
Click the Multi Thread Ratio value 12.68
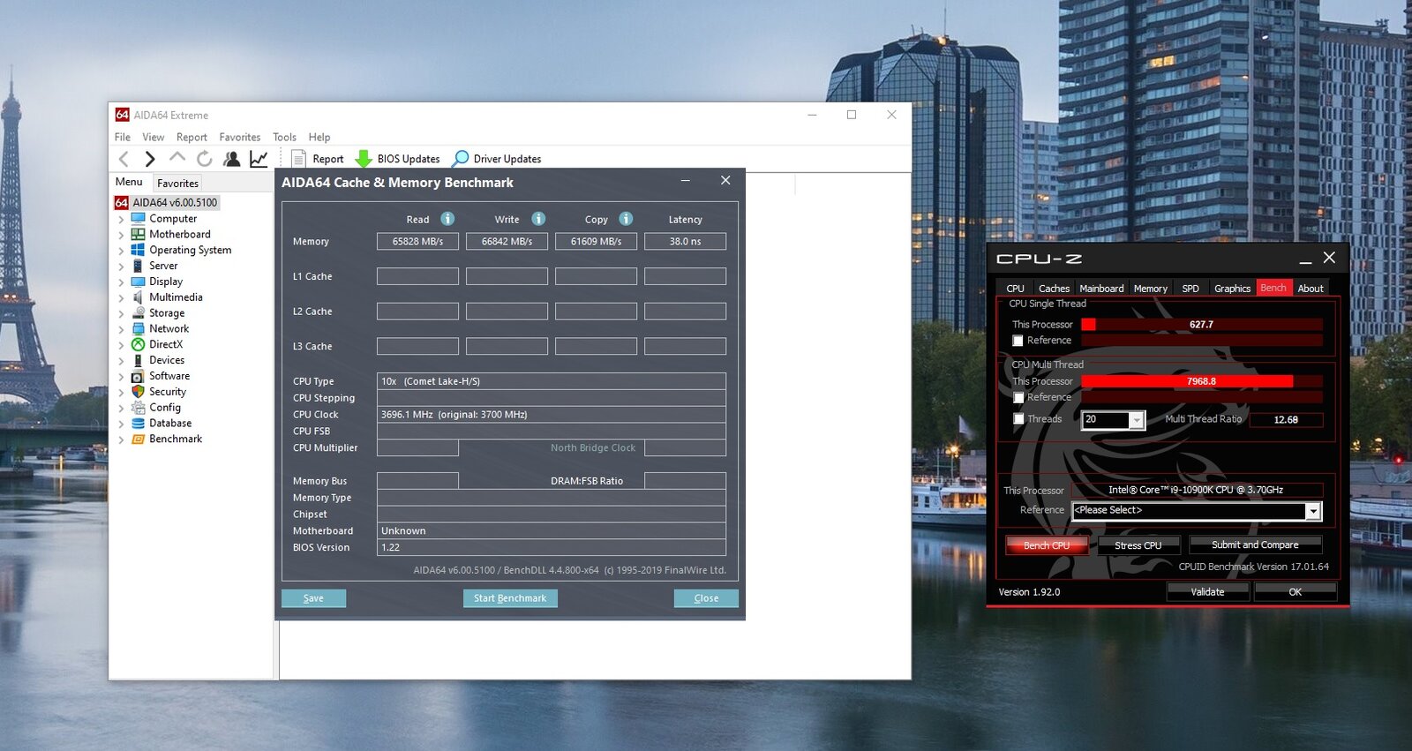pos(1286,420)
